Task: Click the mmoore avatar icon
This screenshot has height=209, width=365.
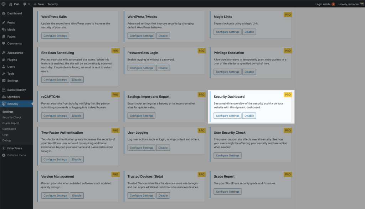Action: click(x=361, y=4)
